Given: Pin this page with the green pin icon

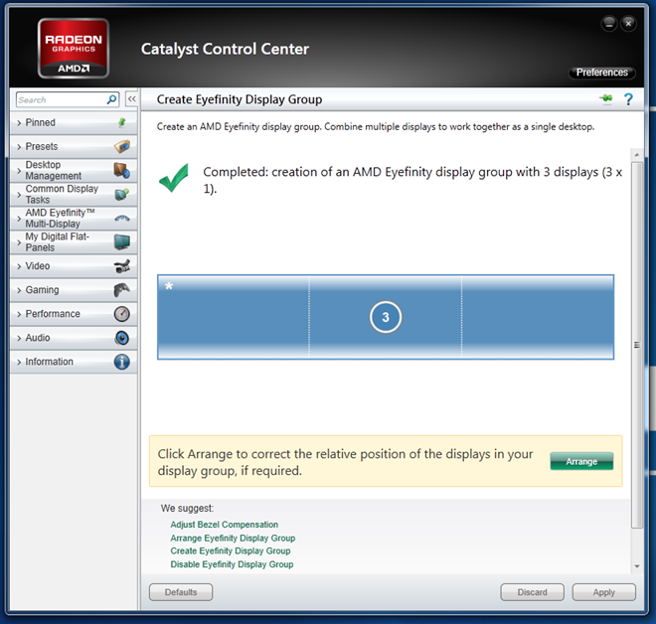Looking at the screenshot, I should coord(605,98).
